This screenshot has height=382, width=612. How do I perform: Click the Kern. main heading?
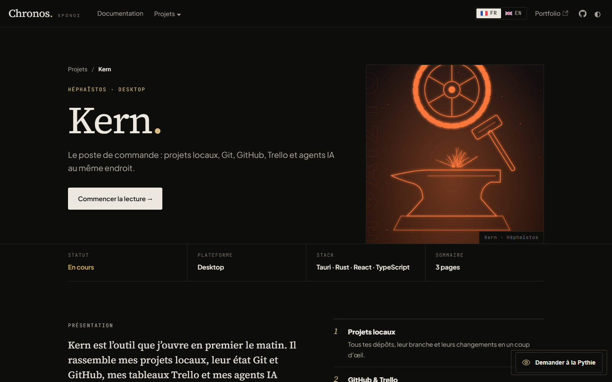(x=115, y=121)
